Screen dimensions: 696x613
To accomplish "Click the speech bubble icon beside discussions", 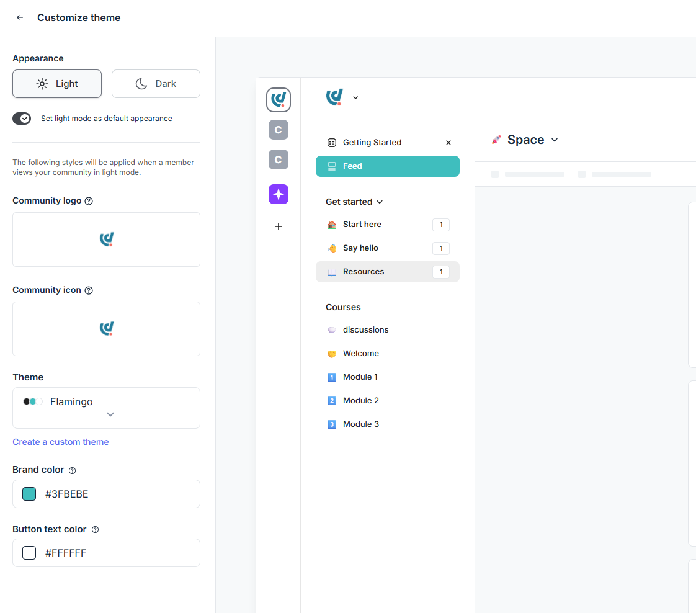I will (x=332, y=330).
